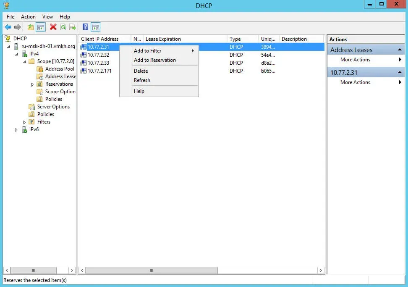Image resolution: width=408 pixels, height=287 pixels.
Task: Open the Action menu
Action: click(28, 17)
